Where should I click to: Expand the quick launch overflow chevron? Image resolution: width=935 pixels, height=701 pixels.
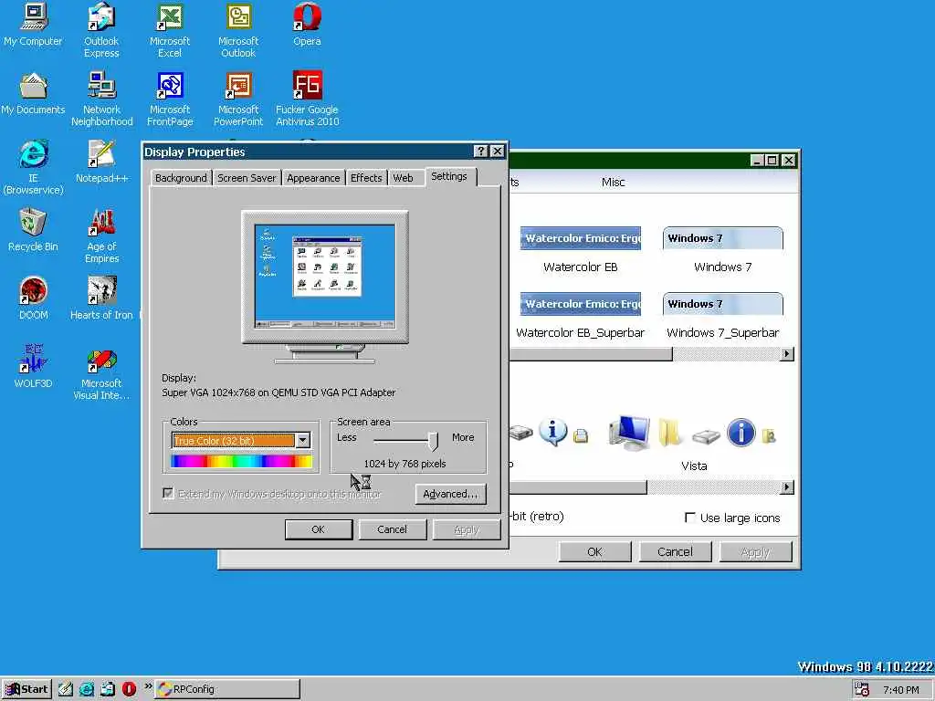point(148,686)
